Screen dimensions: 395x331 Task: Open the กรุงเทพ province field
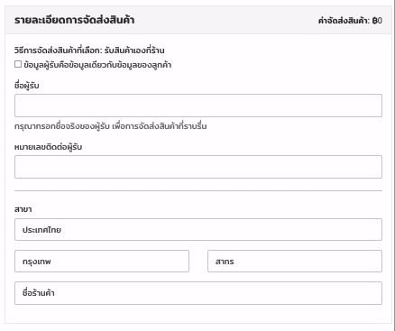[x=102, y=262]
